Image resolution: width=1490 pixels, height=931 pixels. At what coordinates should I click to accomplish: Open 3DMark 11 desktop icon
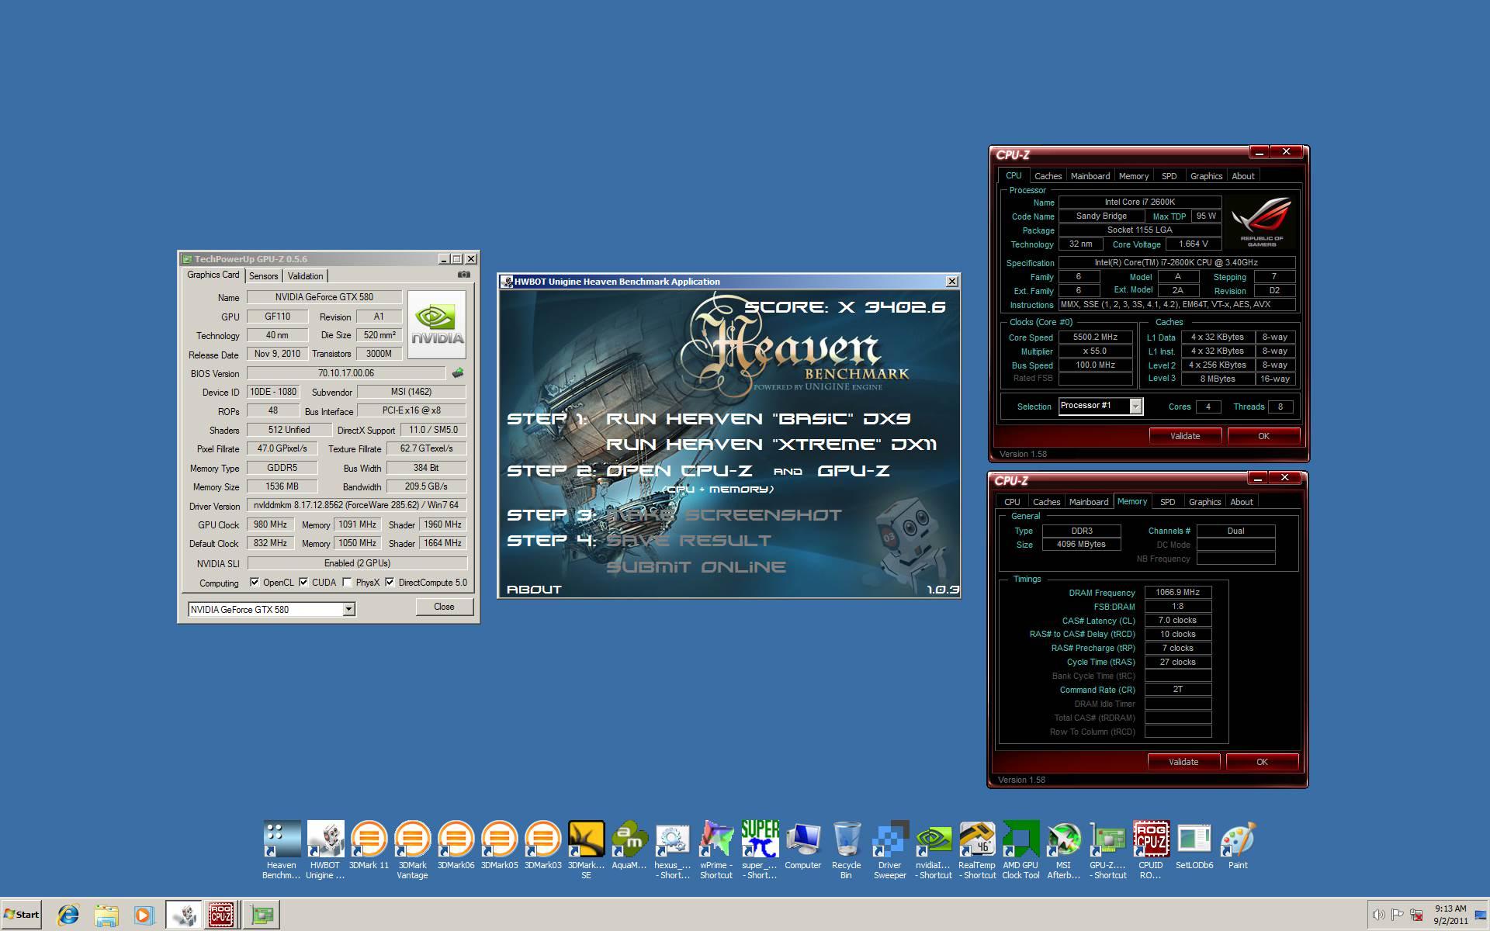(369, 846)
